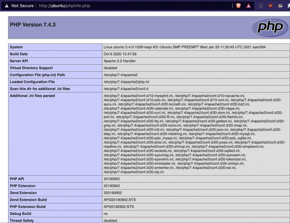Screen dimensions: 290x223
Task: Select the Virtual Directory Support "disabled" value
Action: [x=110, y=68]
